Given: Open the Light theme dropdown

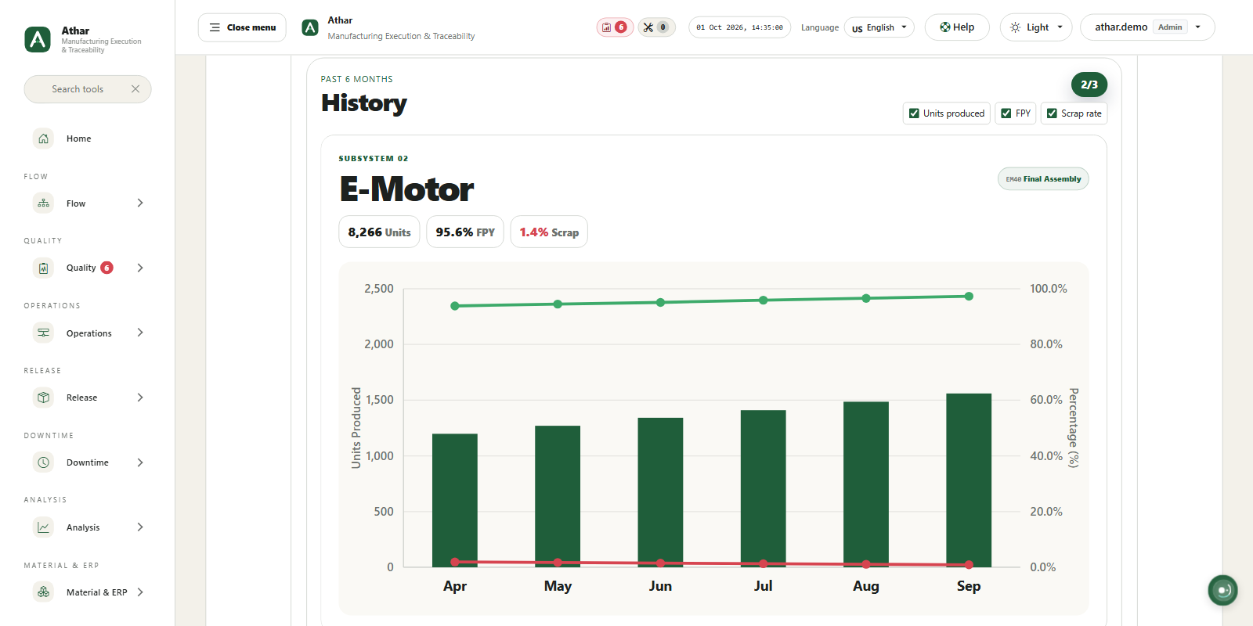Looking at the screenshot, I should [1036, 27].
